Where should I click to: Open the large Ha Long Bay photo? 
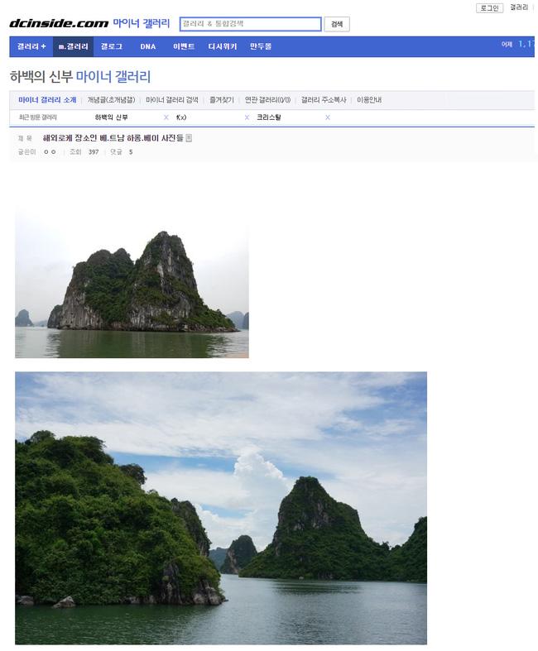pyautogui.click(x=221, y=508)
